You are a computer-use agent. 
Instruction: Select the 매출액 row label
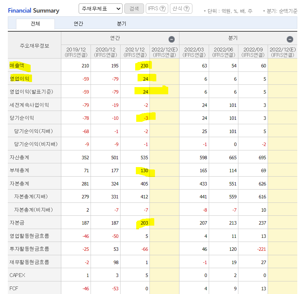point(16,65)
